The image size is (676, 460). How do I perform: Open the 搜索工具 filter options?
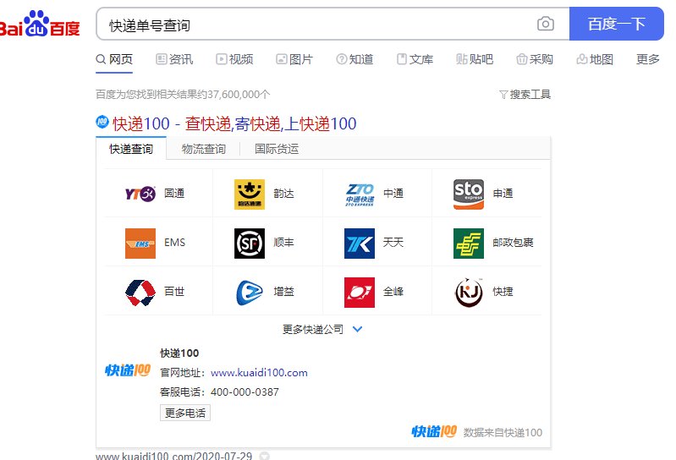[x=525, y=94]
